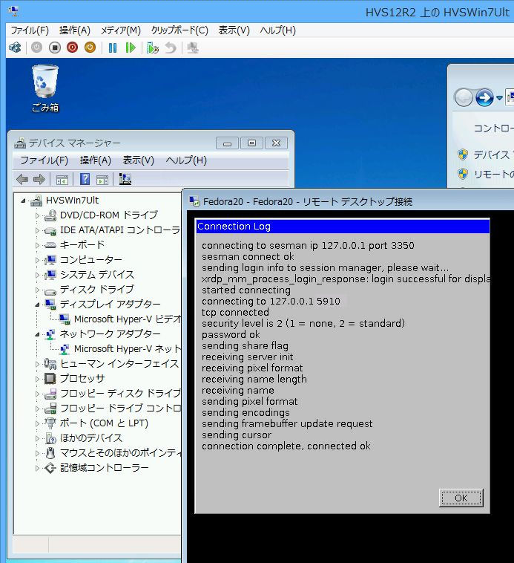Click Fedora20 Remote Desktop window title

tap(308, 202)
